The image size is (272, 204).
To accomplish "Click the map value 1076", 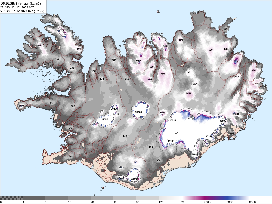I will tap(188, 94).
